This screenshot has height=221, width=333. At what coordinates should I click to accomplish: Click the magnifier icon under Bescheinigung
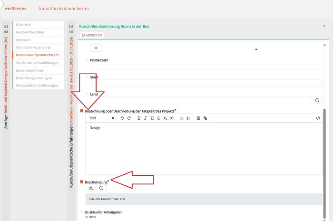tap(101, 188)
